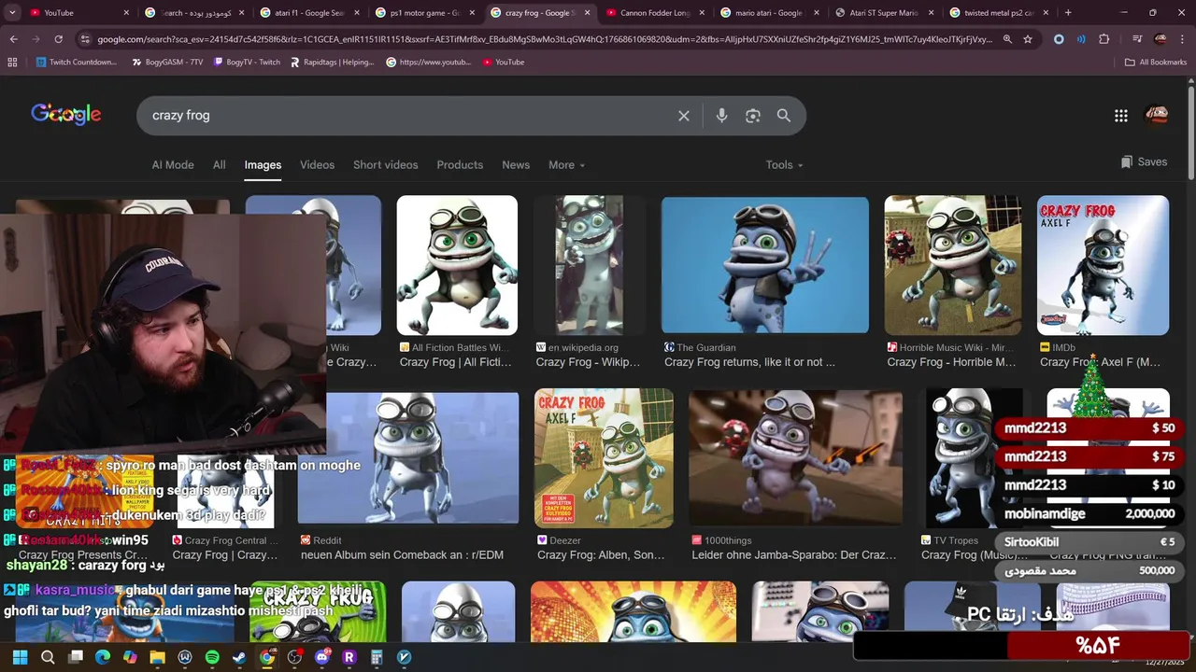This screenshot has height=672, width=1196.
Task: Reload the current page
Action: click(58, 39)
